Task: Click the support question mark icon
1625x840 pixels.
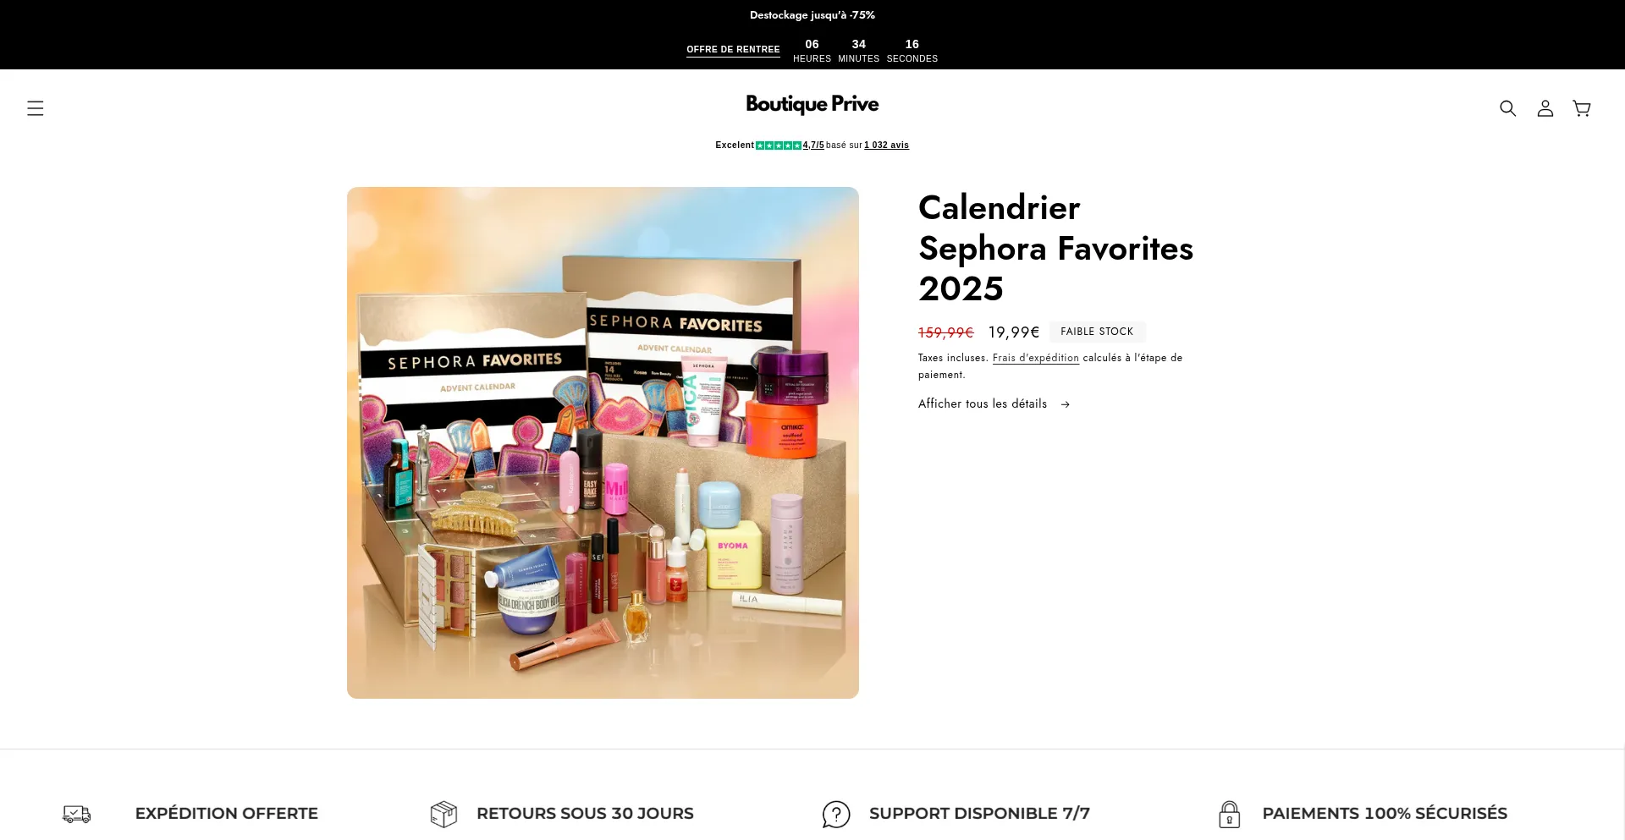Action: (836, 814)
